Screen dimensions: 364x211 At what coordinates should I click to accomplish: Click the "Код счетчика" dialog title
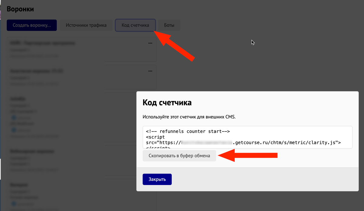tap(167, 103)
